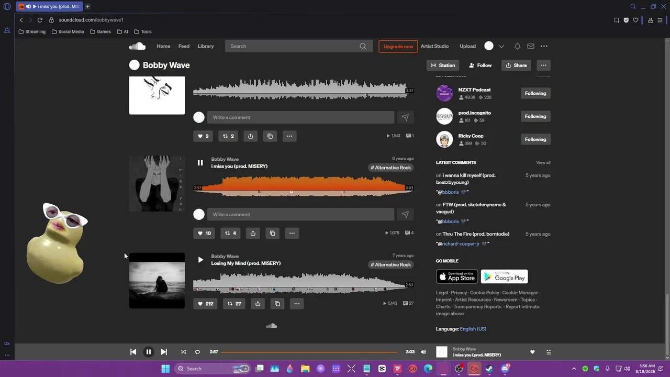
Task: Copy link of track with 1,541 plays
Action: tap(270, 136)
